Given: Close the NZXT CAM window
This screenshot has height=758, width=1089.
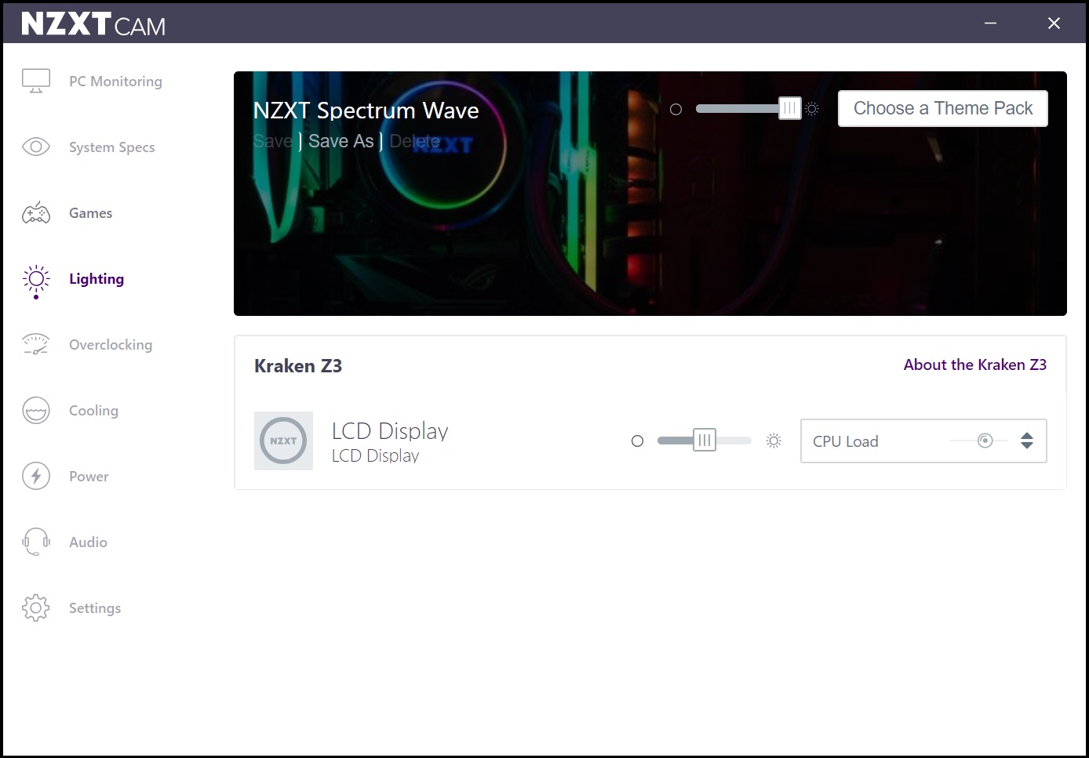Looking at the screenshot, I should coord(1054,24).
